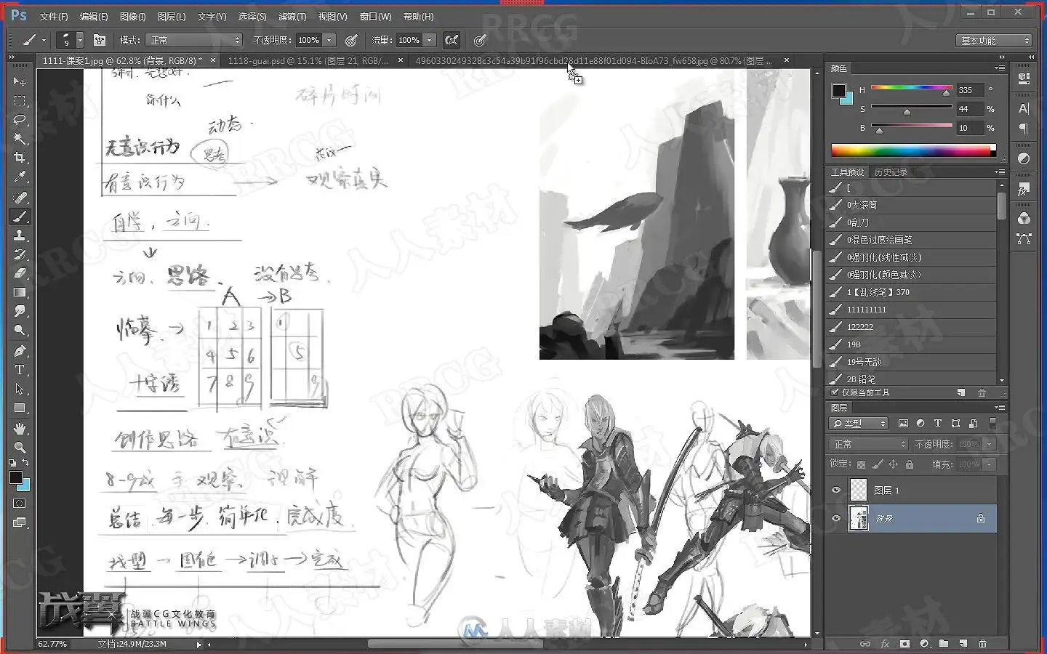Select the Rectangular Marquee tool
Screen dimensions: 1047x654
[20, 100]
